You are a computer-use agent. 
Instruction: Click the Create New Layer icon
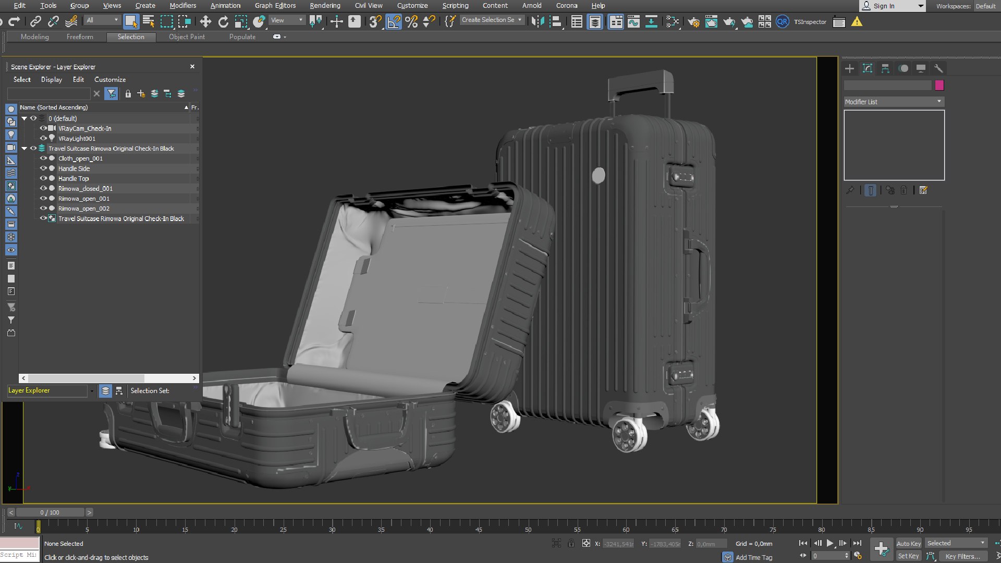pyautogui.click(x=141, y=94)
